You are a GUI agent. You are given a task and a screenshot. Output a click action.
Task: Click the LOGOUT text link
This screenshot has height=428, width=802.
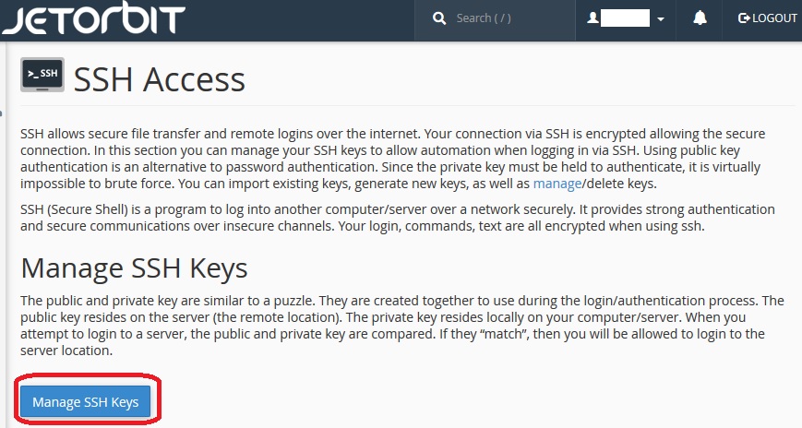click(774, 18)
